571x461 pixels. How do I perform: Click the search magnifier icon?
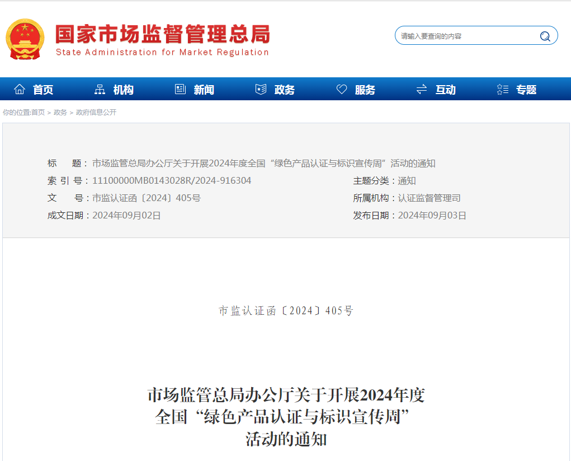coord(545,36)
